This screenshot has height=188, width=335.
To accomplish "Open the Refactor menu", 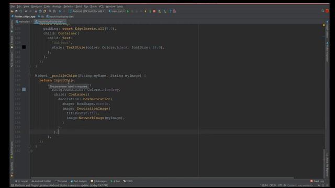I will (69, 6).
